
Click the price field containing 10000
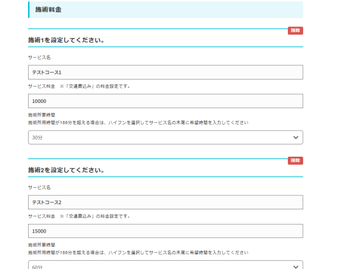(166, 101)
